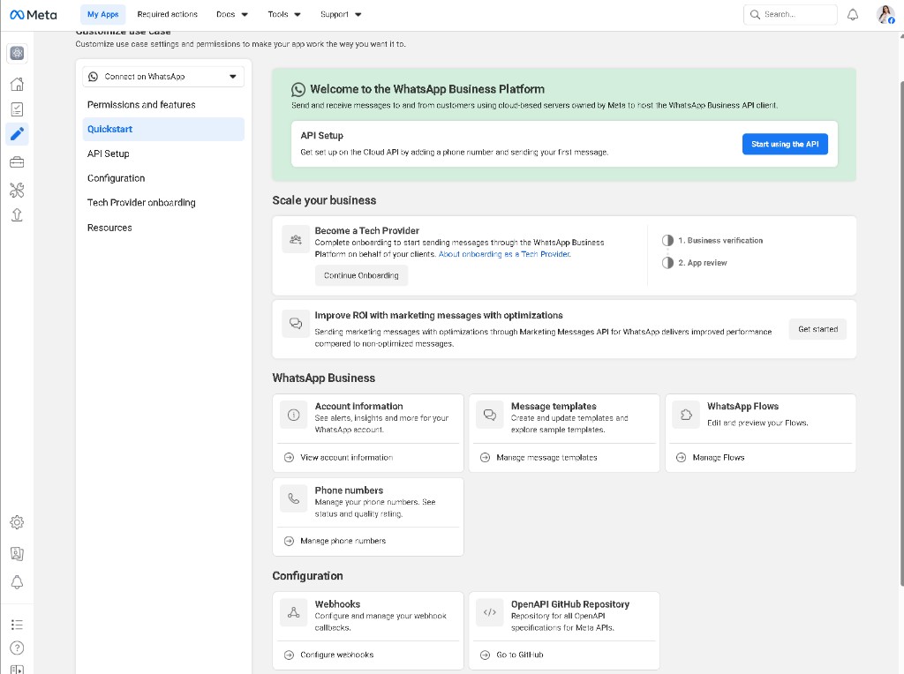This screenshot has height=674, width=904.
Task: Click the Business verification step
Action: point(712,240)
